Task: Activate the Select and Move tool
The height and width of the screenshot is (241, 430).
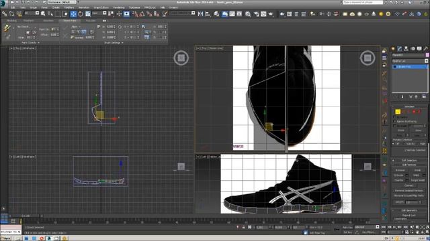Action: pos(73,13)
